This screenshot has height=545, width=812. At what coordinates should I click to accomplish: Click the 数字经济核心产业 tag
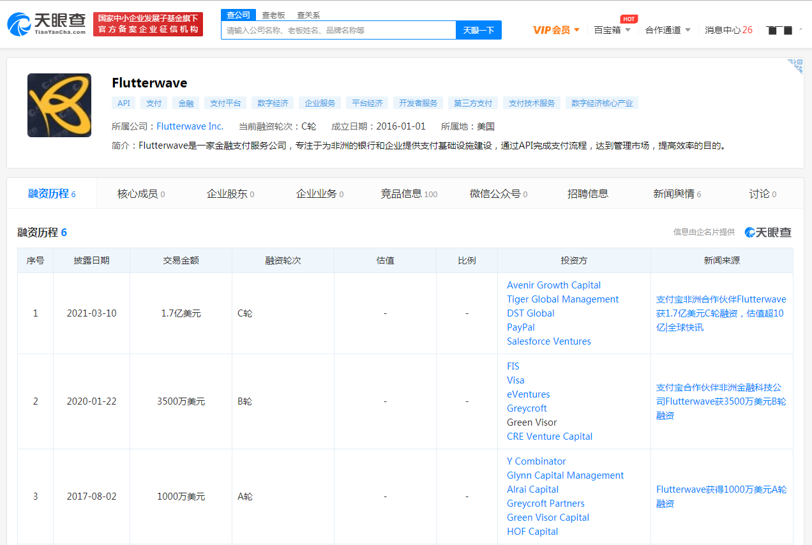(602, 103)
